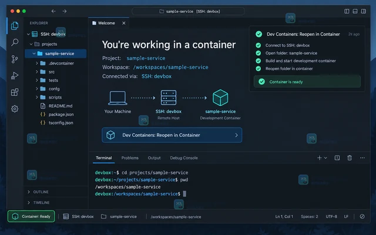Image resolution: width=376 pixels, height=235 pixels.
Task: Split the terminal pane
Action: (337, 158)
